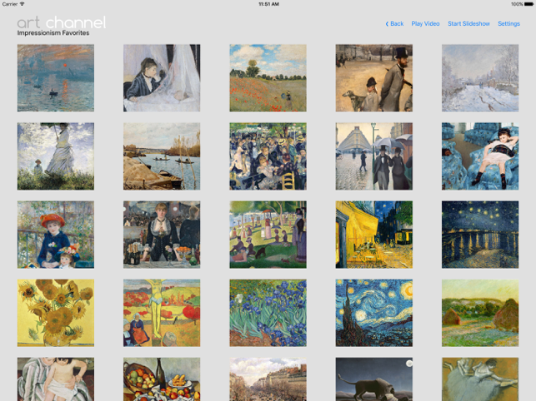Select the woman in red hat with child painting
Screen dimensions: 536x401
point(56,235)
